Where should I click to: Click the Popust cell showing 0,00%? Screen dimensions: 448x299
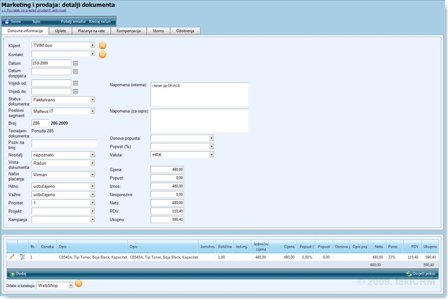click(307, 257)
